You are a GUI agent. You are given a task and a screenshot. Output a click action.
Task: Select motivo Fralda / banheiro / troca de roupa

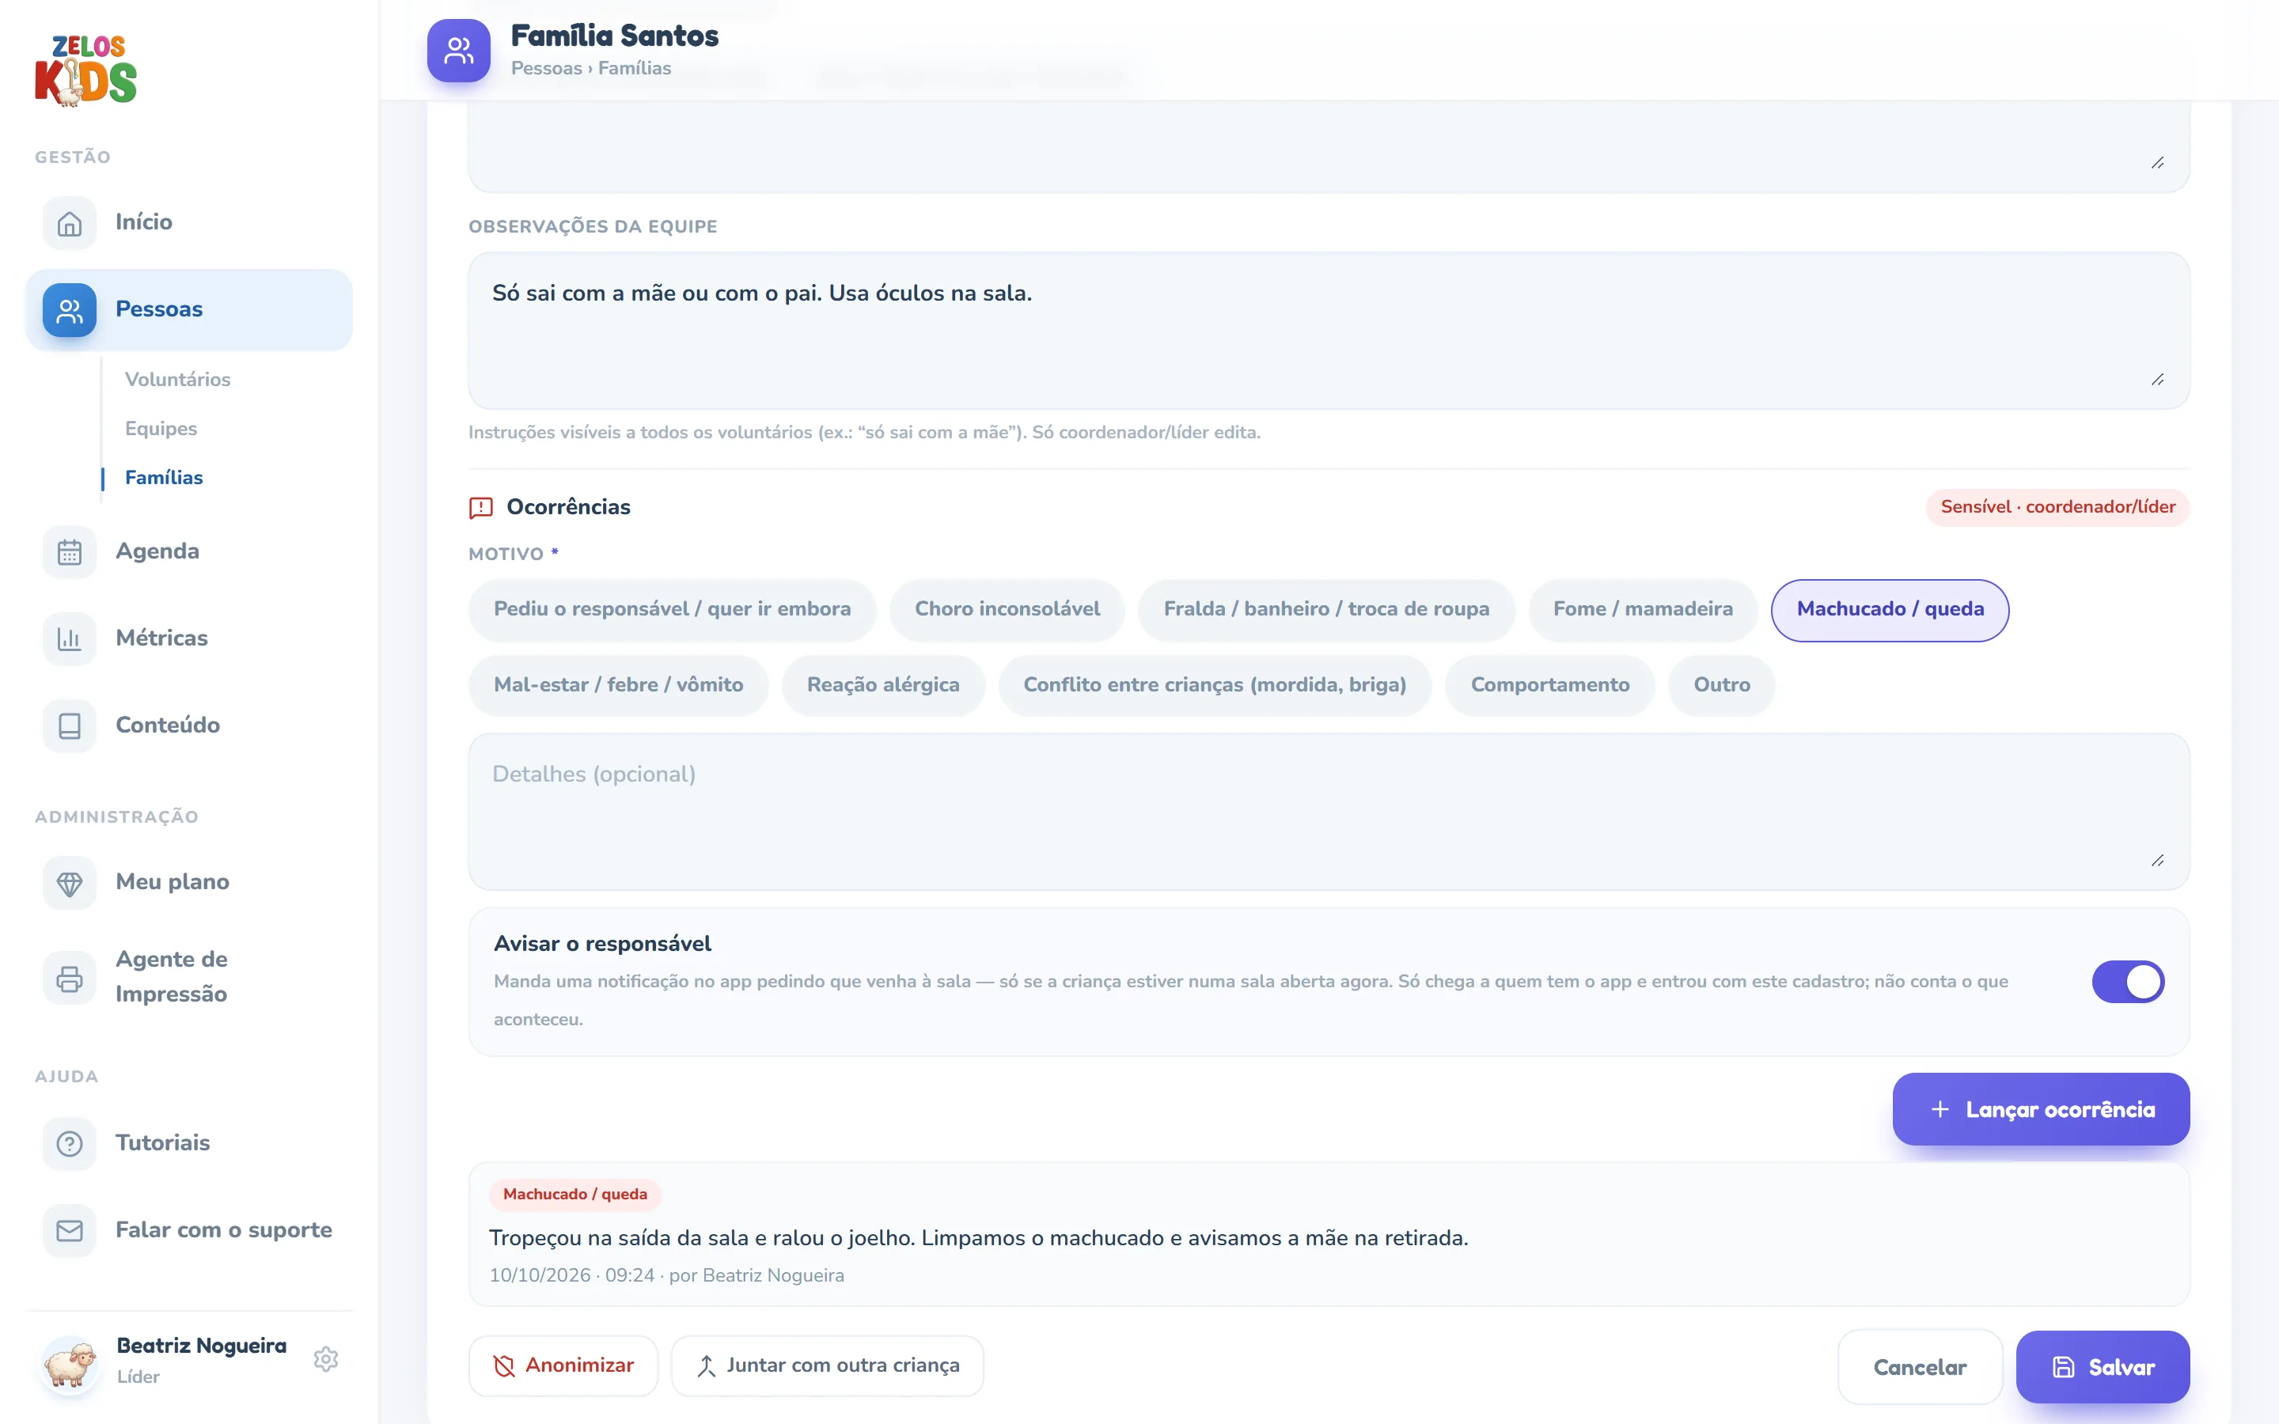point(1326,609)
